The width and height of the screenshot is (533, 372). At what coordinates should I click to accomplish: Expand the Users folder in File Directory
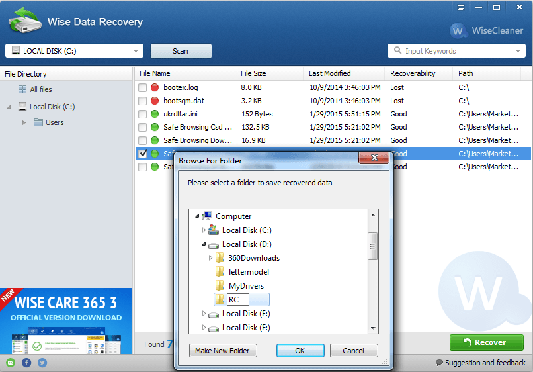(x=24, y=122)
